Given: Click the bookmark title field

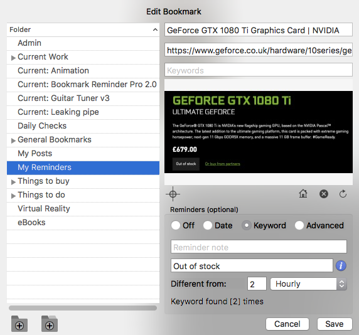Looking at the screenshot, I should click(x=259, y=29).
